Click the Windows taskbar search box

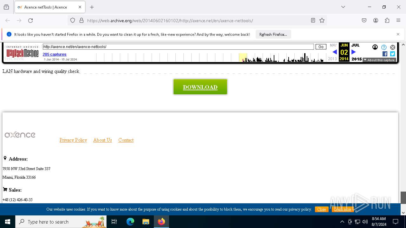(61, 222)
